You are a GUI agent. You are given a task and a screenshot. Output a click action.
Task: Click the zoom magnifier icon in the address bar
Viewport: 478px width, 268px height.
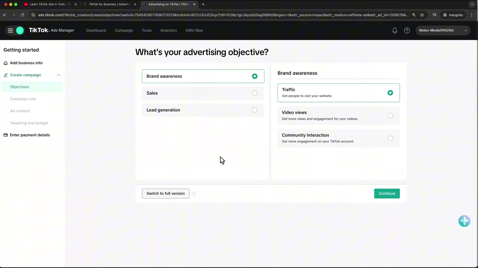coord(414,15)
